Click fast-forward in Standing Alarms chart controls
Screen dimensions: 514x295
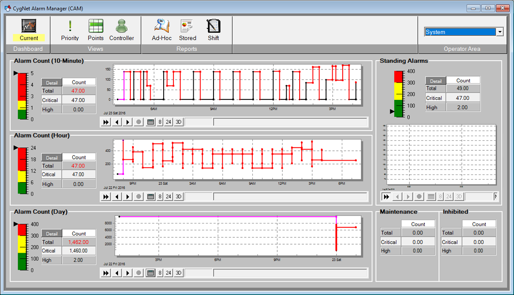coord(387,196)
